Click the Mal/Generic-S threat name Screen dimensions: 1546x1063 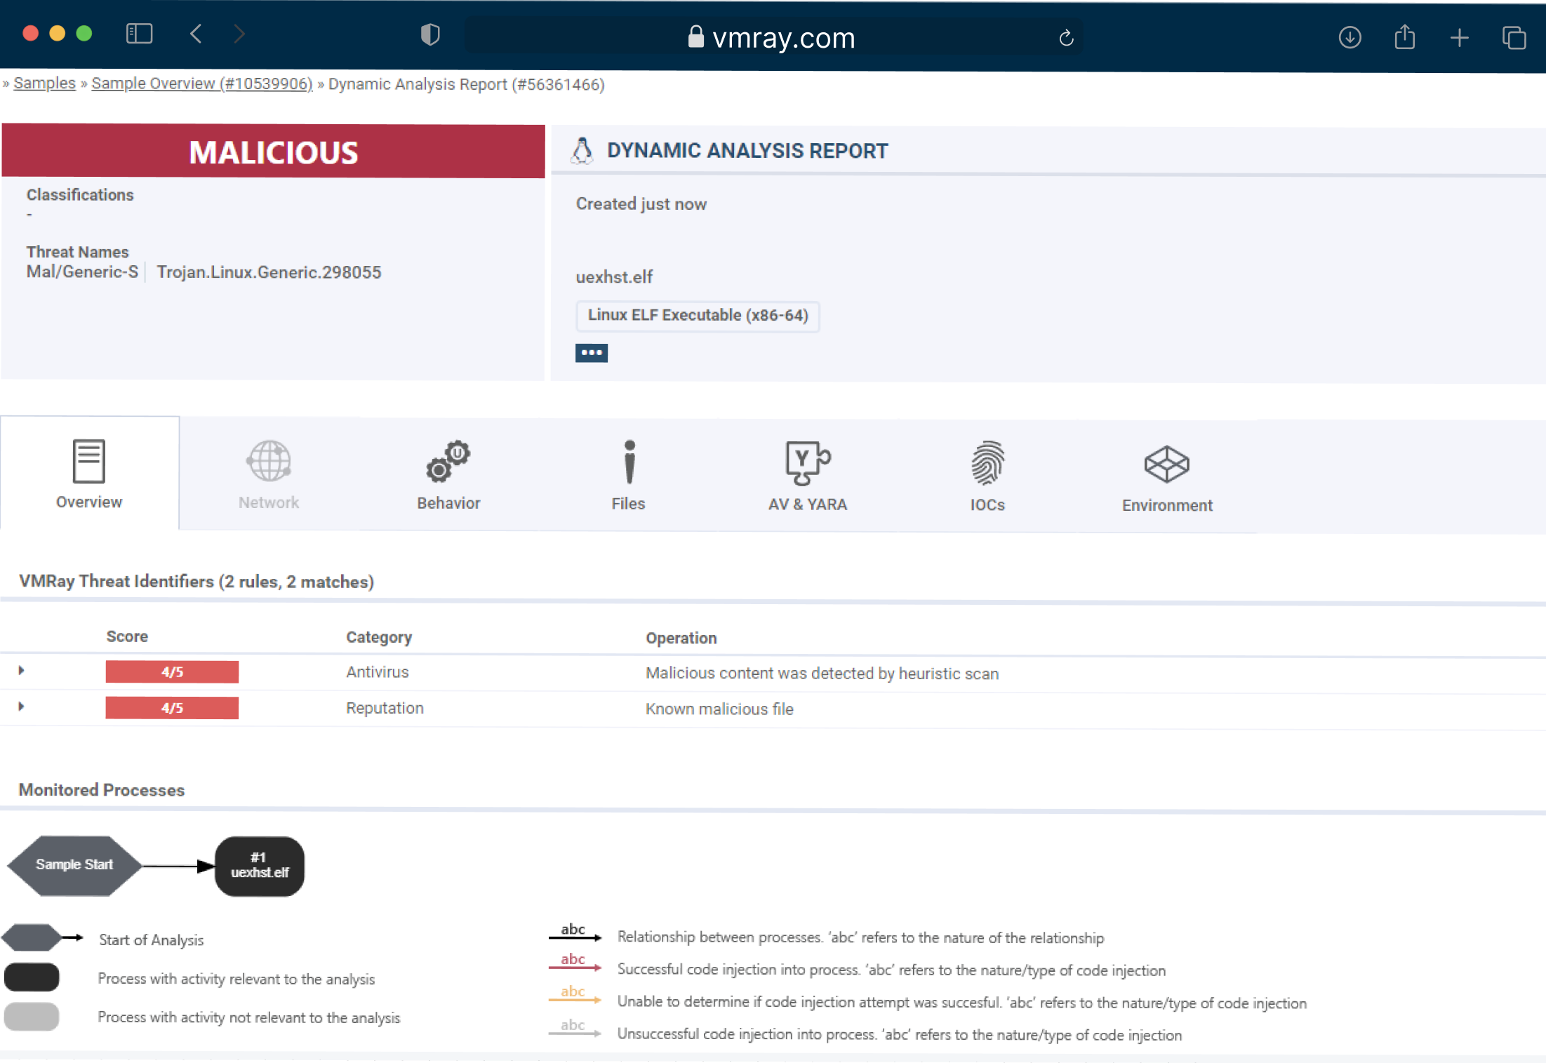83,272
